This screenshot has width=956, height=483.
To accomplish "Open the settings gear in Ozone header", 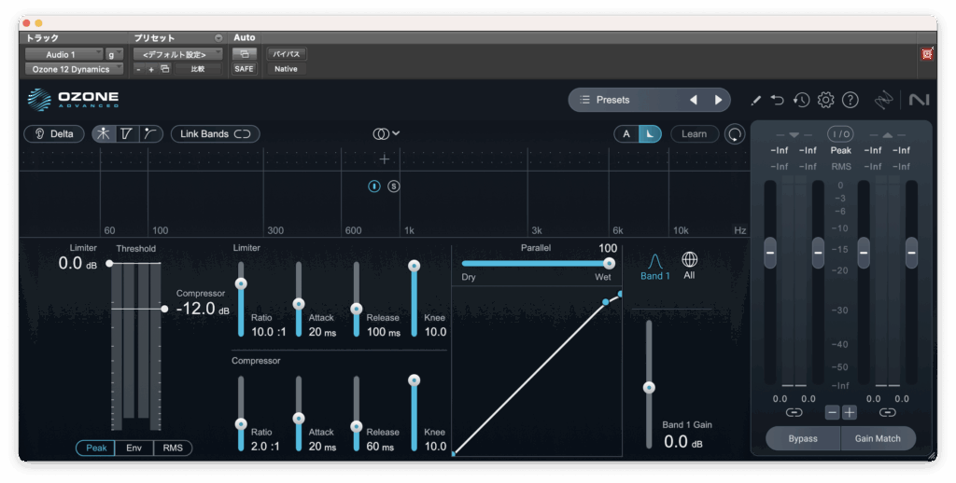I will pyautogui.click(x=825, y=100).
